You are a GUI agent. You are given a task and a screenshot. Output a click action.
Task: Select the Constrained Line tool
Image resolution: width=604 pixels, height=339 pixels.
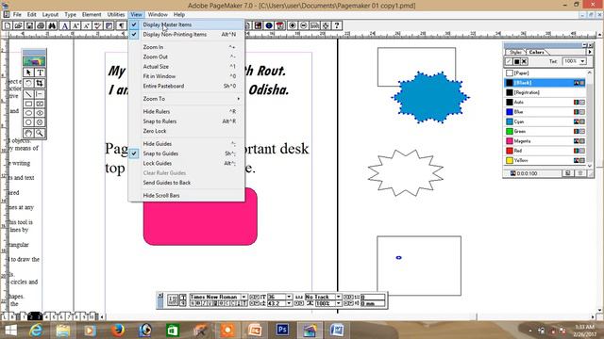[40, 94]
